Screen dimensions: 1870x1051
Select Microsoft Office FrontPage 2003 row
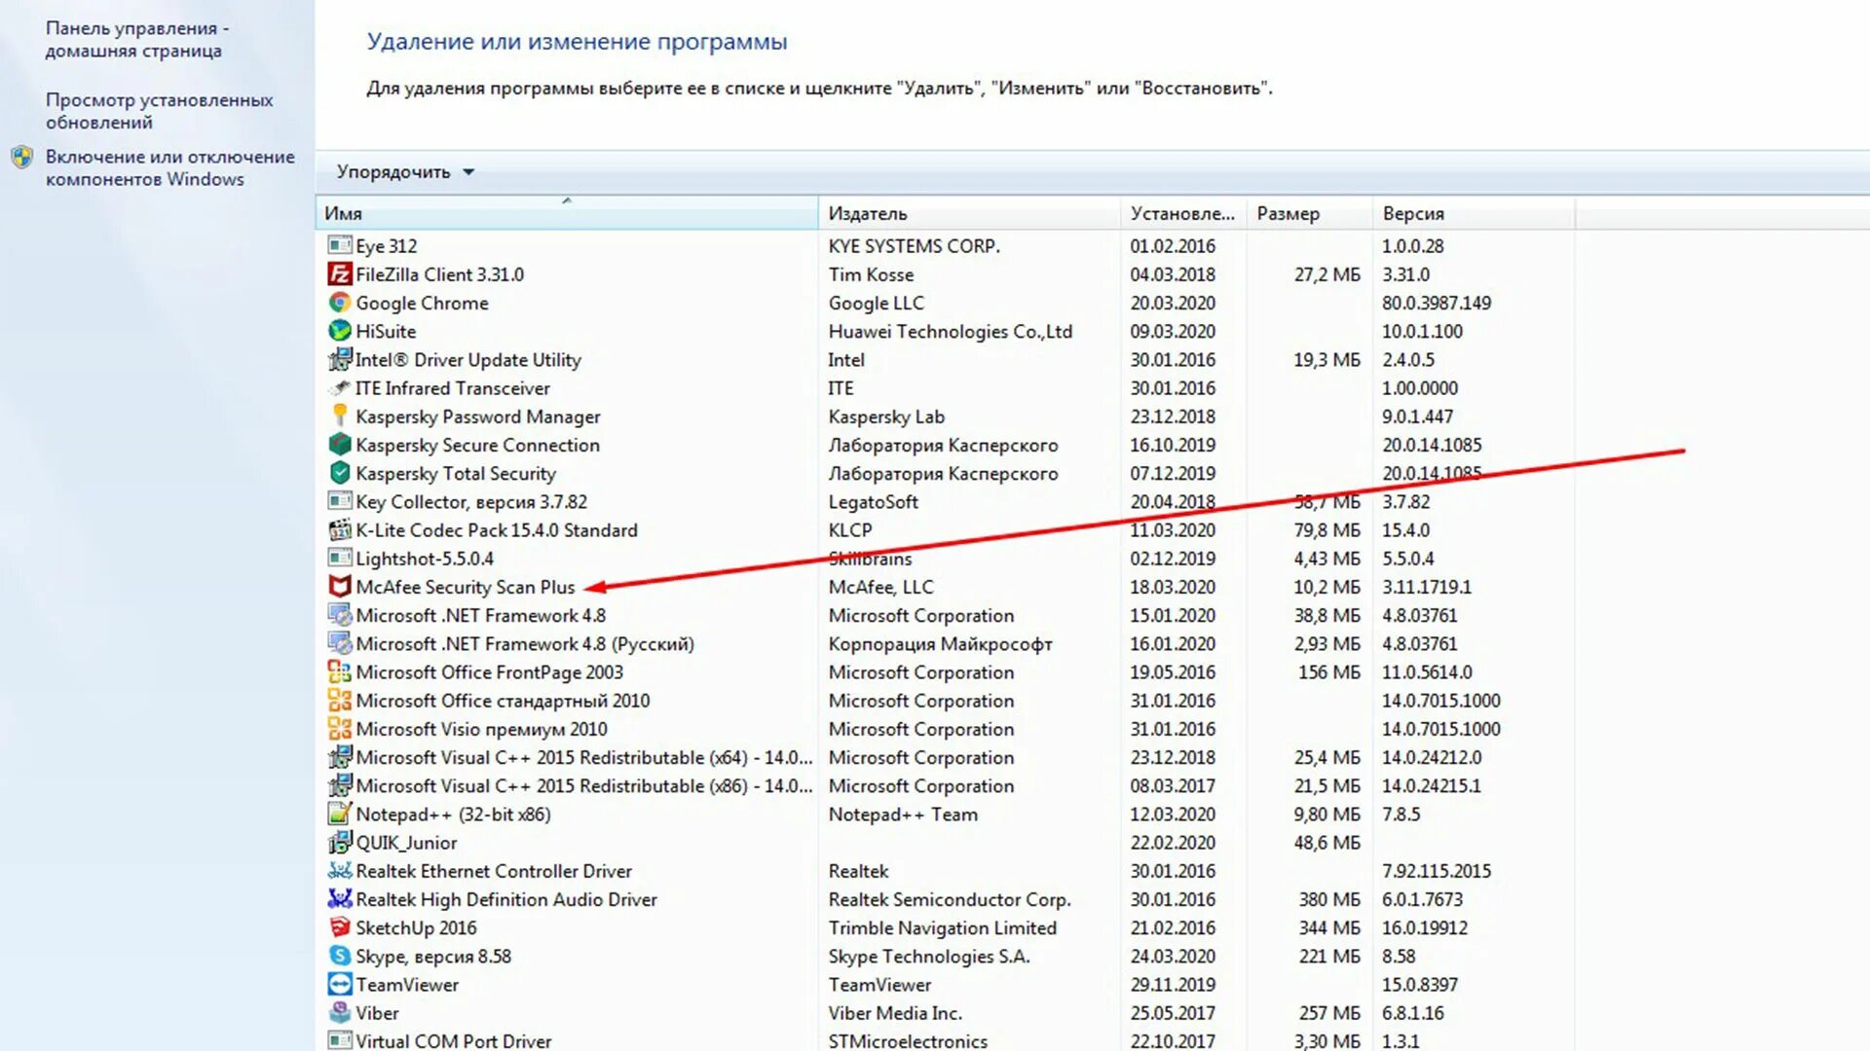click(x=489, y=672)
